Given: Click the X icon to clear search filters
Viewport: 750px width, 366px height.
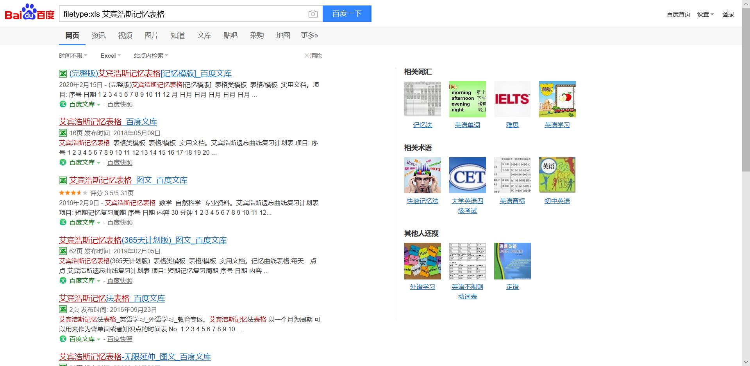Looking at the screenshot, I should tap(307, 55).
